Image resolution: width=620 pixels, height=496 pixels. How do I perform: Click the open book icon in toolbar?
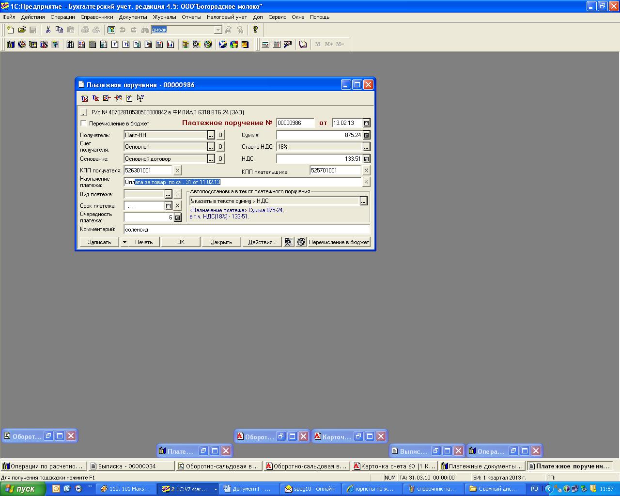(303, 44)
